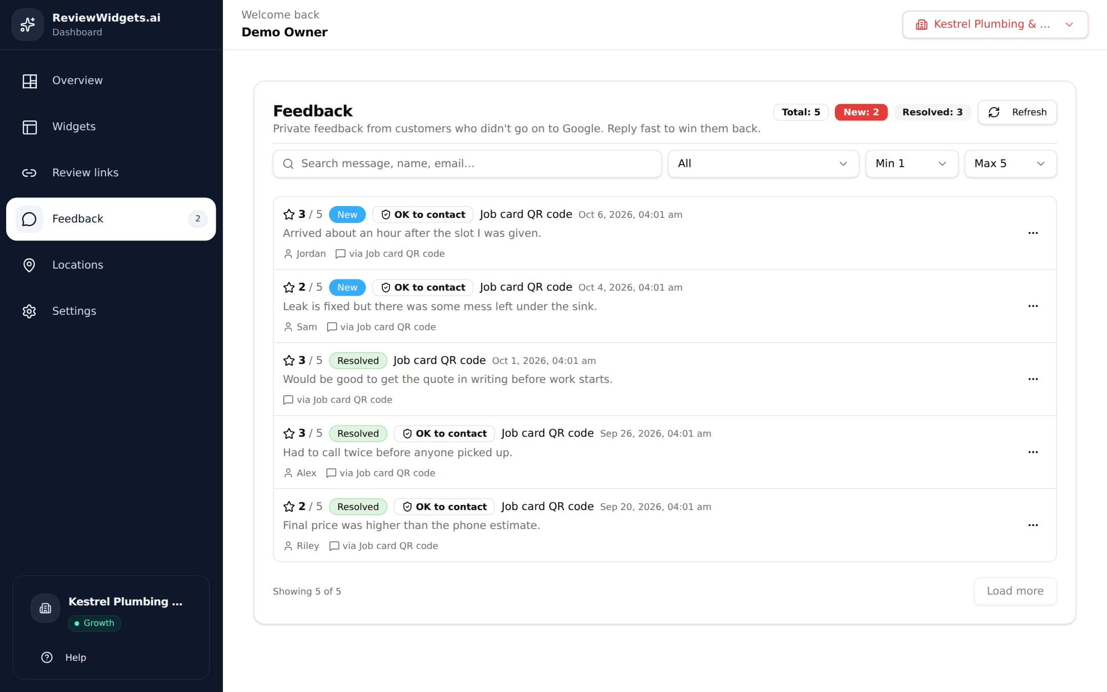1107x692 pixels.
Task: Open the All status filter dropdown
Action: tap(763, 164)
